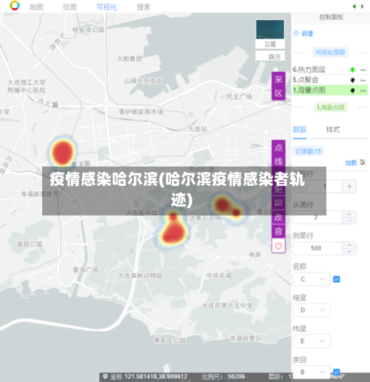Open the 搜索 tab
Screen dimensions: 370x382
click(144, 7)
